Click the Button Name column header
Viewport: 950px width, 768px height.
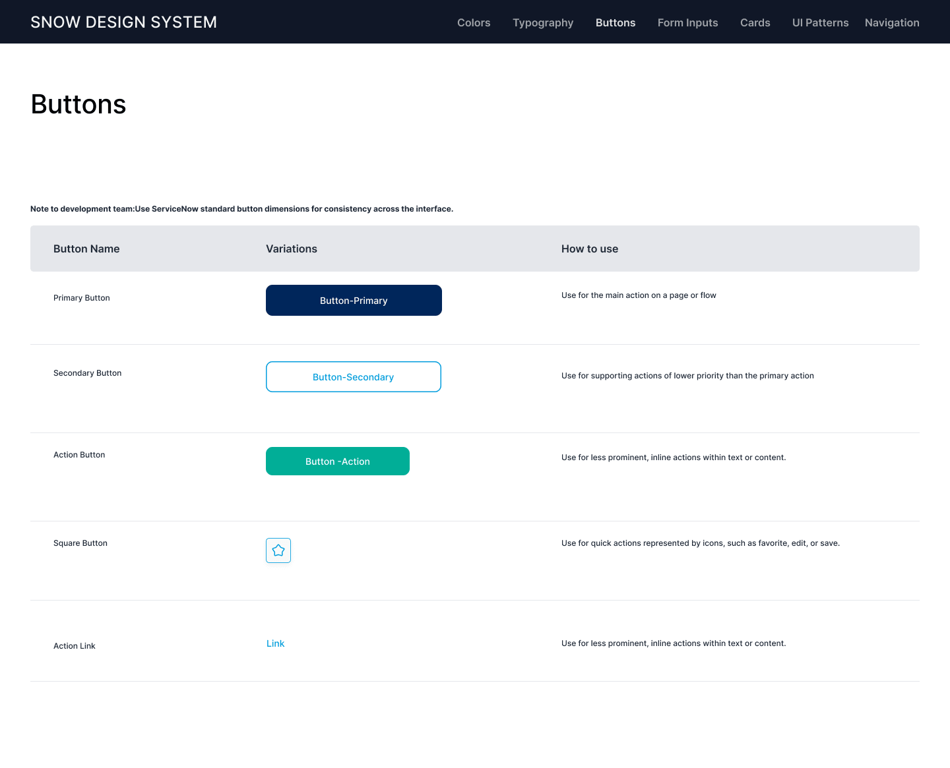[86, 249]
